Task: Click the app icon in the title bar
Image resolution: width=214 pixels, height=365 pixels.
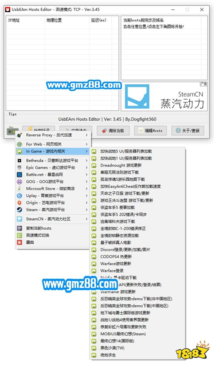Action: pyautogui.click(x=7, y=10)
